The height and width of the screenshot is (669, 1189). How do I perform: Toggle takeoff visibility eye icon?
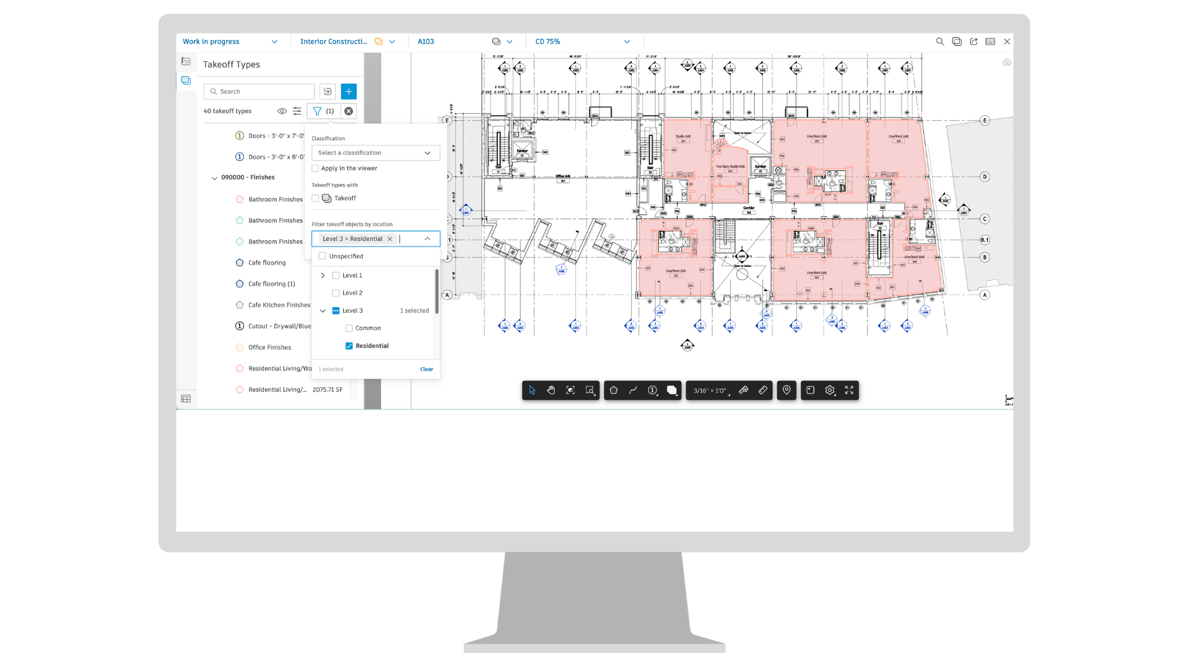pos(282,111)
